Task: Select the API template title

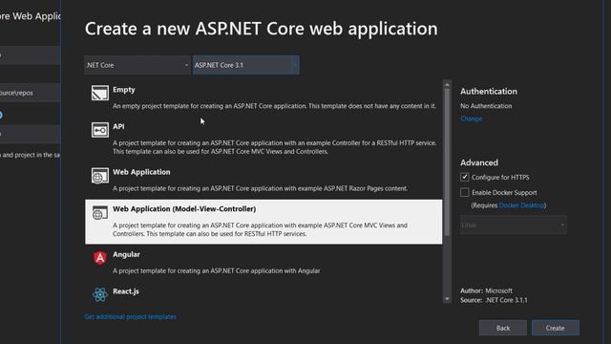Action: coord(118,126)
